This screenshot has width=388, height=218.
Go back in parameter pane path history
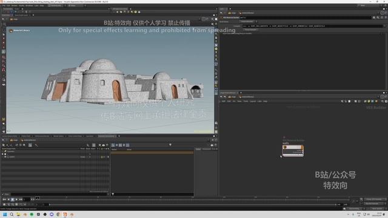pyautogui.click(x=221, y=13)
